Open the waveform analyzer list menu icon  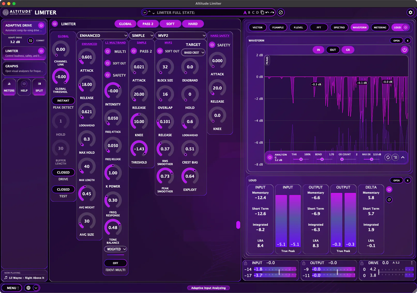(x=395, y=157)
